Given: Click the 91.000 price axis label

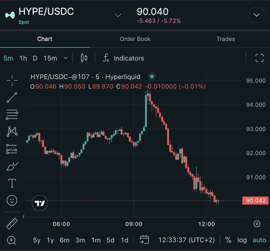Looking at the screenshot, I should tap(256, 177).
